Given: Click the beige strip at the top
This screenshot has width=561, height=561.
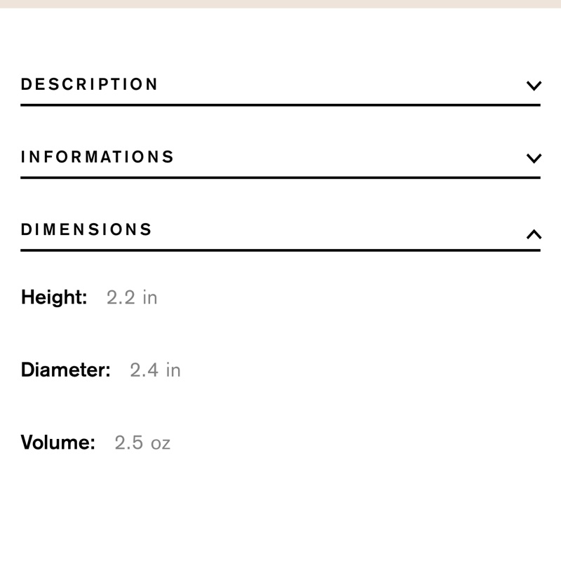Looking at the screenshot, I should pos(280,4).
